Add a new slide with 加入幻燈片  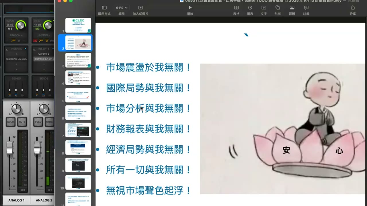[x=140, y=8]
